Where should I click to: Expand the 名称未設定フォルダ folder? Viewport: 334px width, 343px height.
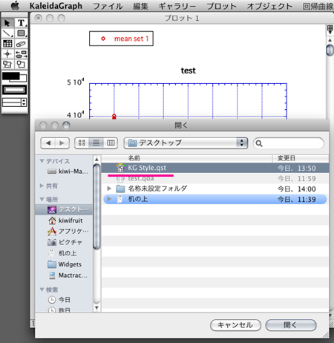click(x=109, y=189)
